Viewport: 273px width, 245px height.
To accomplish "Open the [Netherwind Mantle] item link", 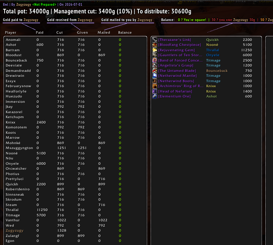I will 177,76.
